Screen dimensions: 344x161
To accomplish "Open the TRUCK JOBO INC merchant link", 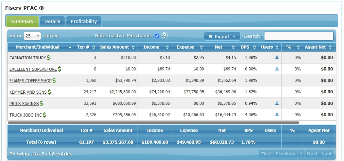I will 25,115.
